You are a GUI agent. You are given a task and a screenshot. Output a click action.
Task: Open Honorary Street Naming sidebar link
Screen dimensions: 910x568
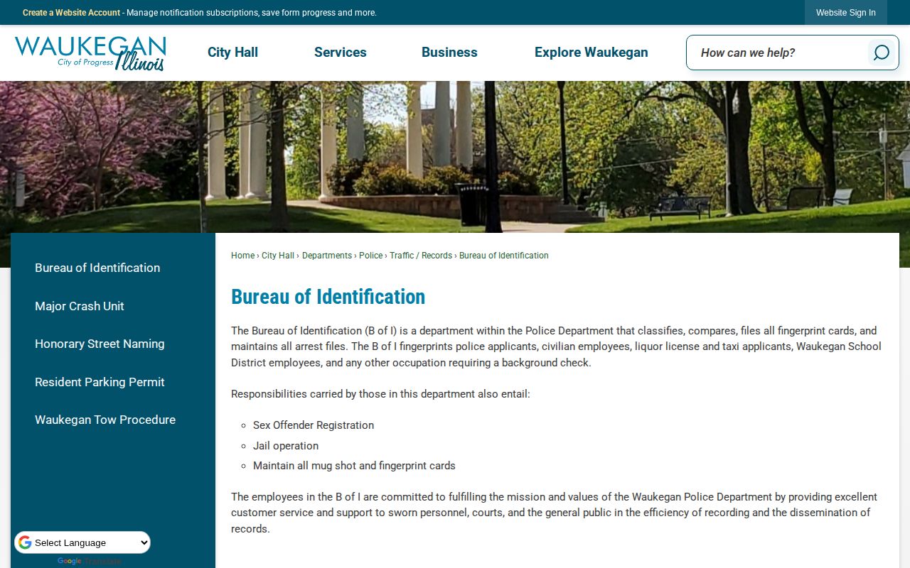coord(100,344)
